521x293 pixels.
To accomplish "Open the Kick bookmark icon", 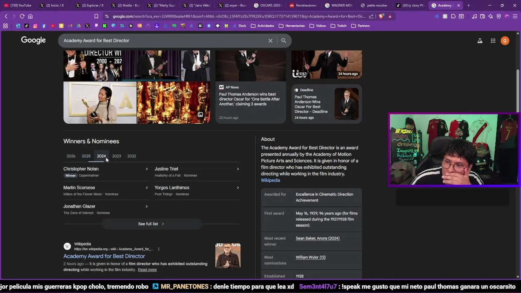I will pyautogui.click(x=105, y=26).
